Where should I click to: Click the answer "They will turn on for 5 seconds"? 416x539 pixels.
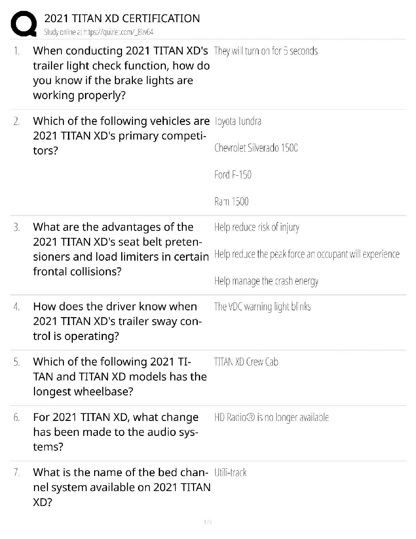[266, 51]
